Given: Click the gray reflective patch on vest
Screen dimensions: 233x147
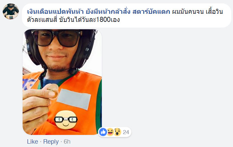Looking at the screenshot, I should tap(74, 99).
